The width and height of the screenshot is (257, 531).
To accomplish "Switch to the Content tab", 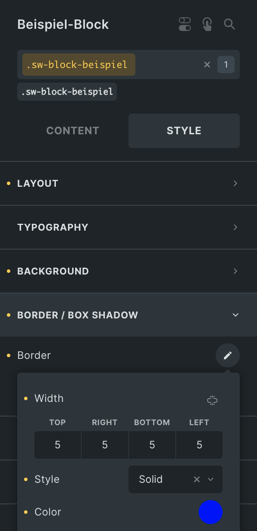I will tap(72, 130).
